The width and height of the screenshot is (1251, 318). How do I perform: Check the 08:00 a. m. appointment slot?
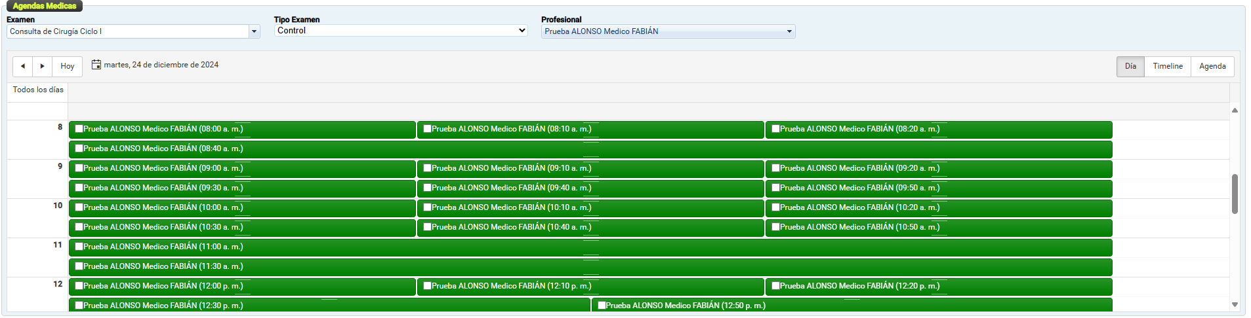(x=79, y=129)
